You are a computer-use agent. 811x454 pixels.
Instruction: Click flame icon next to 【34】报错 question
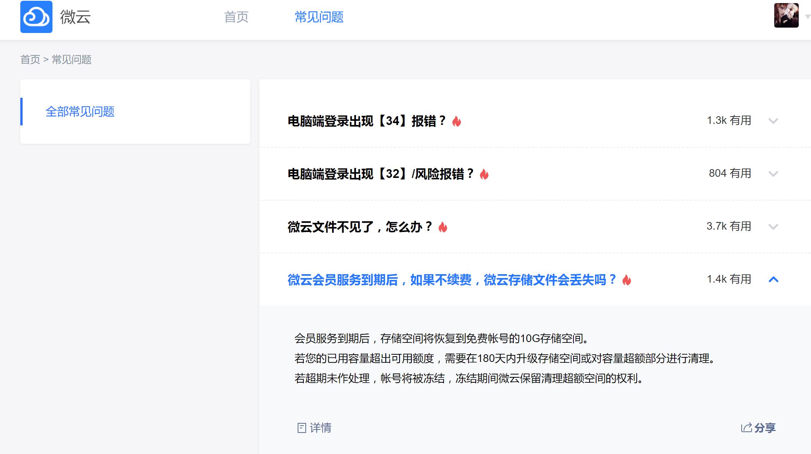click(457, 121)
